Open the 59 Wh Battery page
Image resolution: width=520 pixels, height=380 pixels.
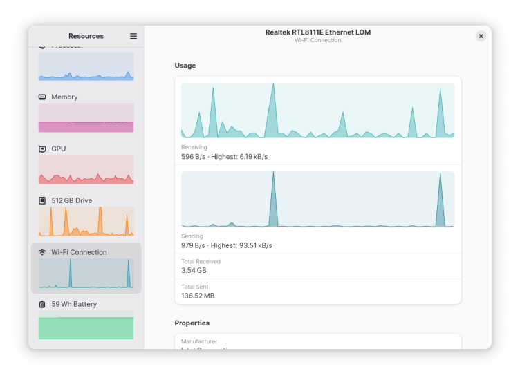tap(86, 305)
